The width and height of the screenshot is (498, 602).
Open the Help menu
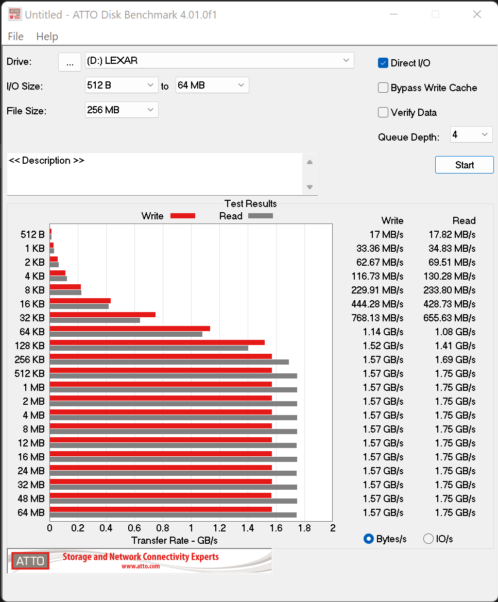(47, 37)
